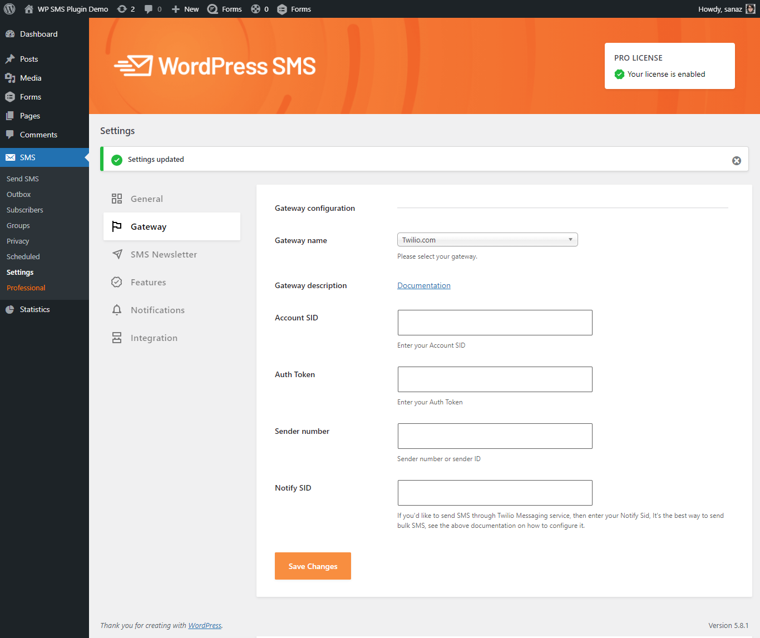760x638 pixels.
Task: Open the WordPress footer link
Action: point(205,625)
